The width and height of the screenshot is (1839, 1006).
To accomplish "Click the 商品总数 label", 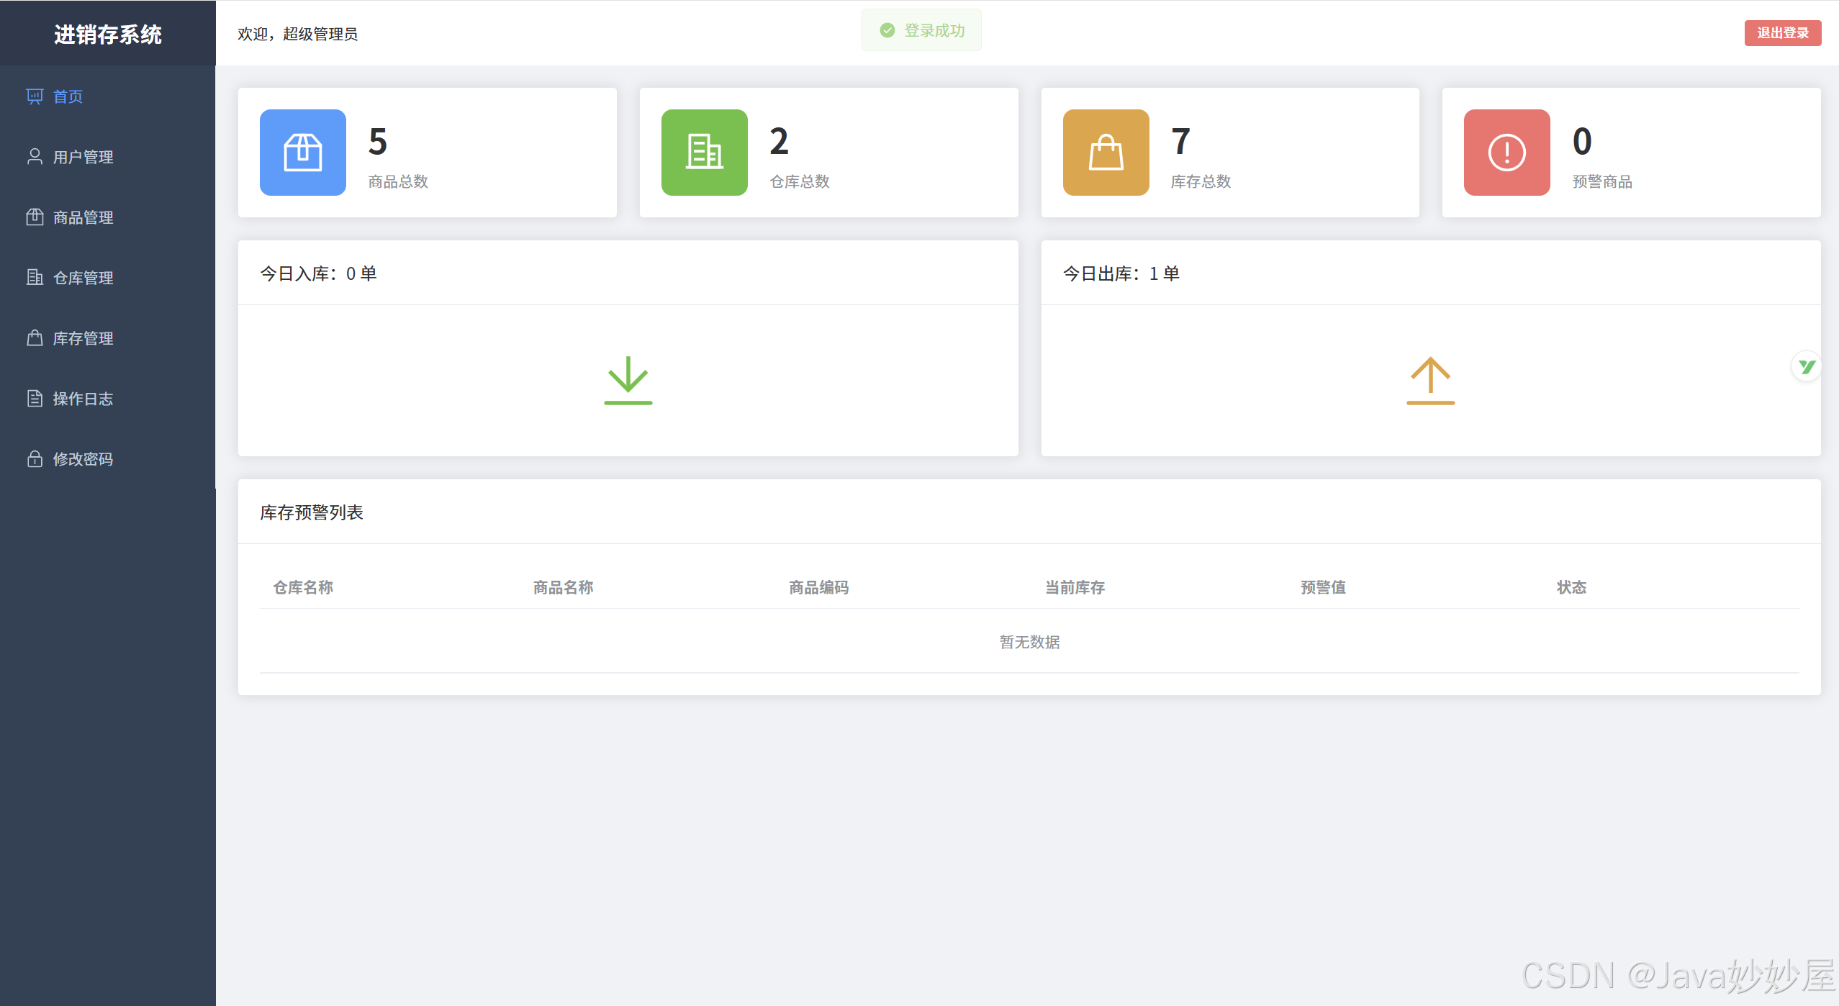I will [x=398, y=182].
